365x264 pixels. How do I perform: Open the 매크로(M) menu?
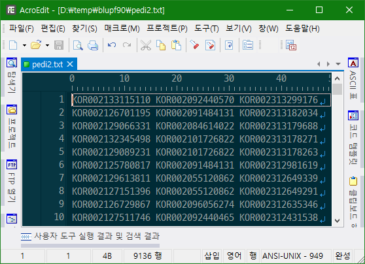[x=122, y=29]
